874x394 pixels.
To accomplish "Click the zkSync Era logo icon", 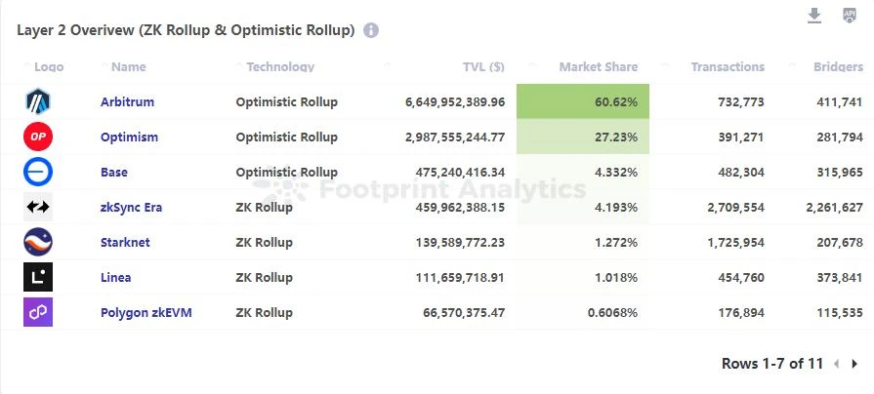I will tap(38, 207).
